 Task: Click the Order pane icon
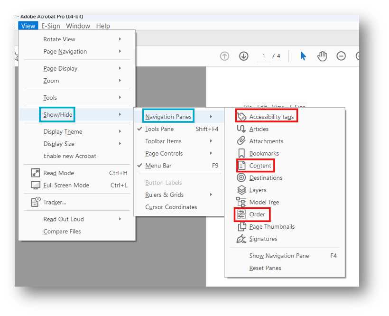coord(241,214)
